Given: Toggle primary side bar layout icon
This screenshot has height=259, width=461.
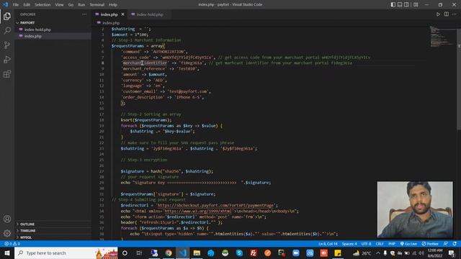Looking at the screenshot, I should [x=393, y=4].
